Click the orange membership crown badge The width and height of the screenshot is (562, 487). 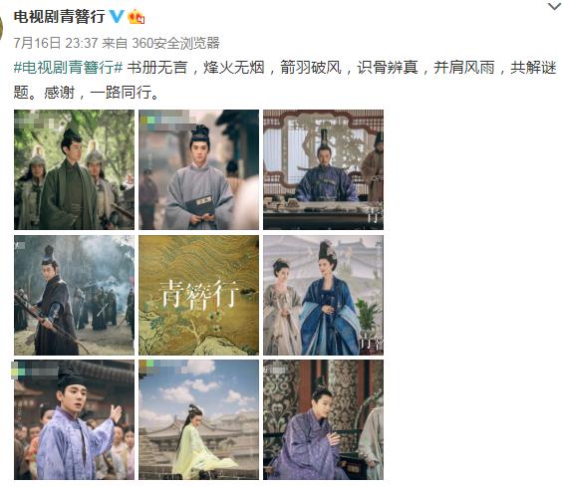point(137,17)
